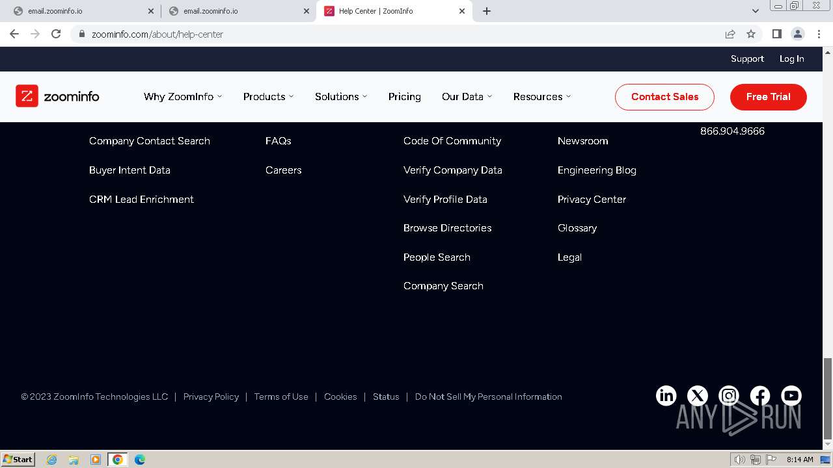Open Code Of Community link
The width and height of the screenshot is (833, 468).
[452, 141]
